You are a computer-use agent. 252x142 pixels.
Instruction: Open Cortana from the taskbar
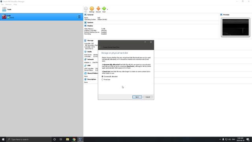(x=54, y=139)
